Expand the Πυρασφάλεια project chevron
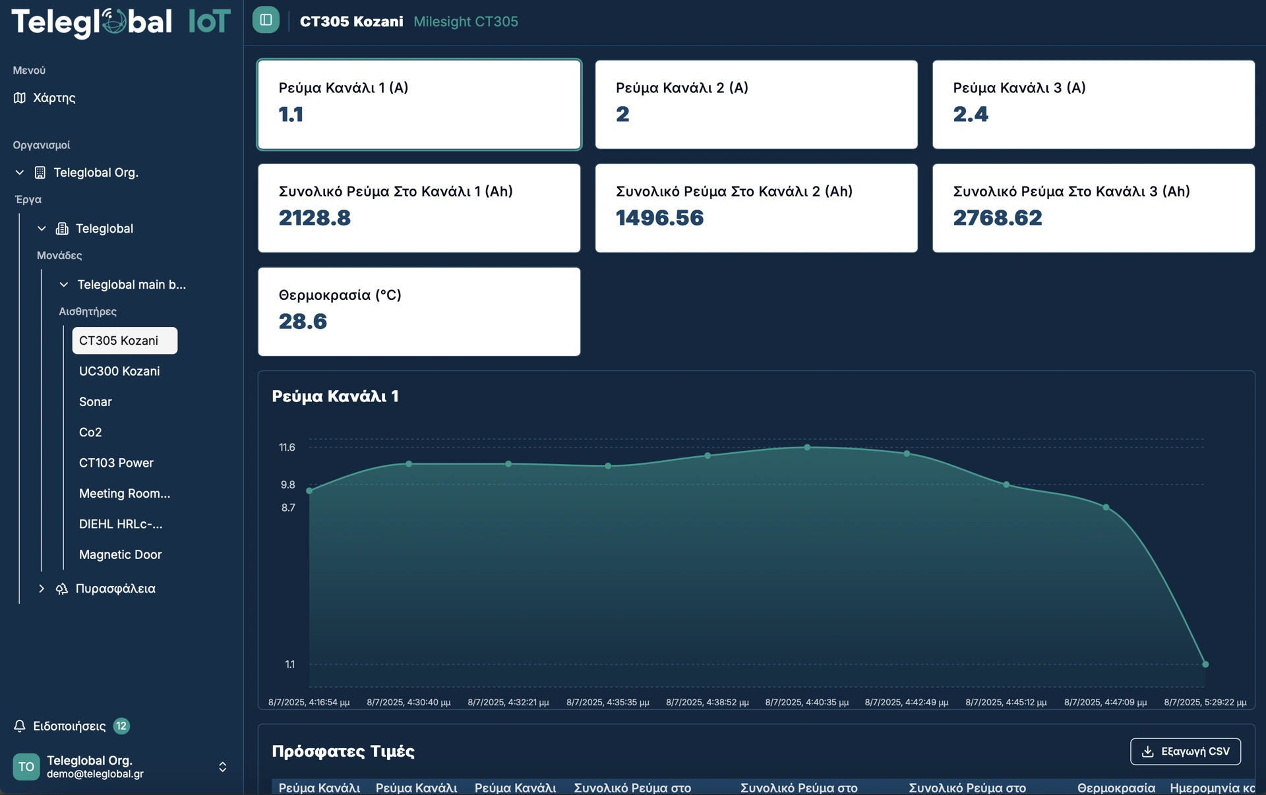 tap(42, 589)
